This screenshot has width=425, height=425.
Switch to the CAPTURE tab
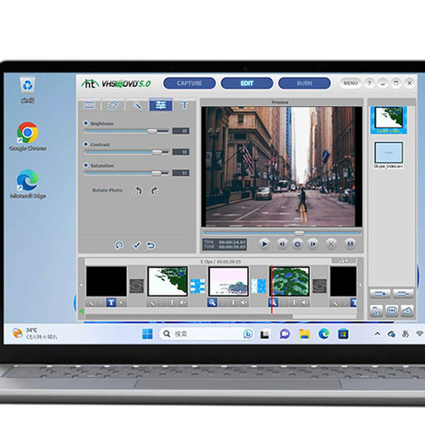(x=190, y=83)
